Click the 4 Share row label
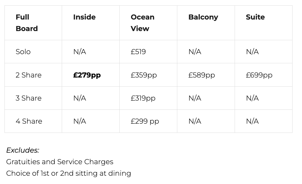This screenshot has height=184, width=302. coord(29,121)
